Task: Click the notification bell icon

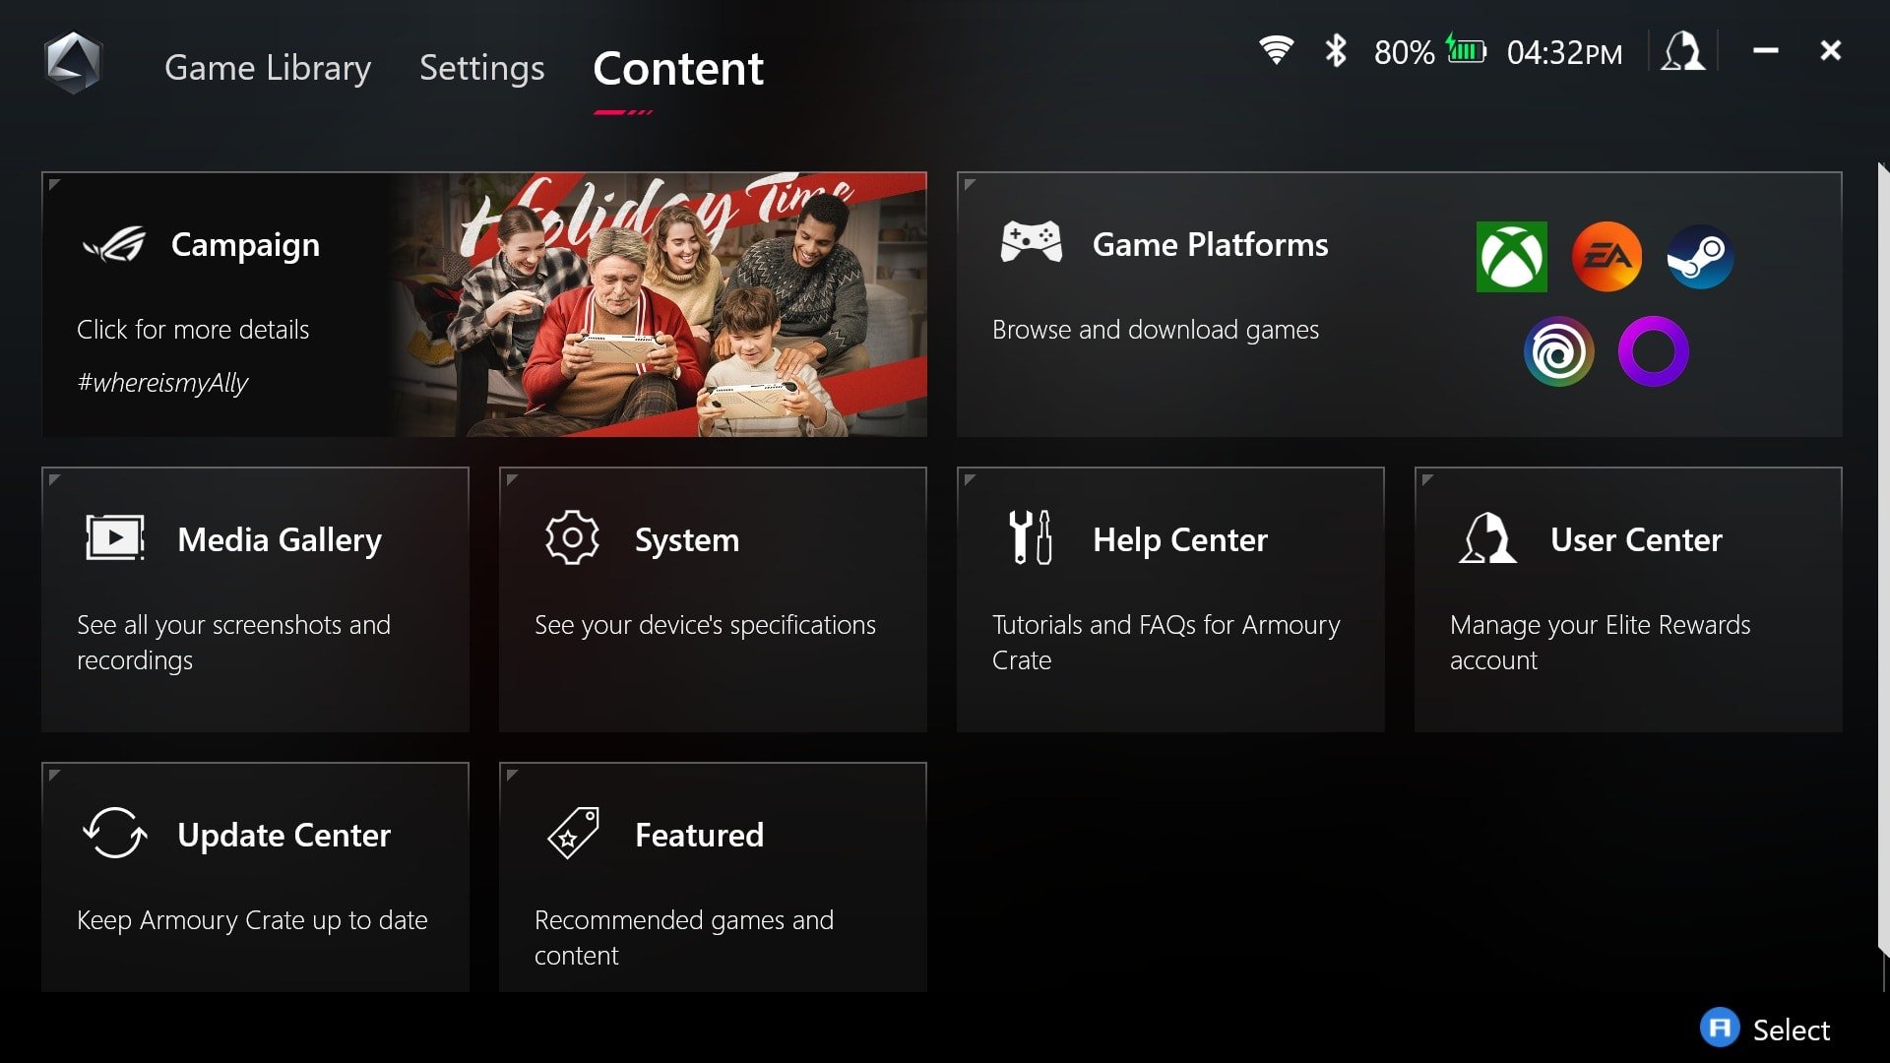Action: pos(1681,52)
